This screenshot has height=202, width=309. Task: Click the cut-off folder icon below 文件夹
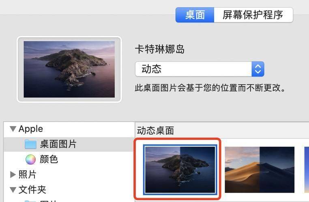click(x=30, y=201)
